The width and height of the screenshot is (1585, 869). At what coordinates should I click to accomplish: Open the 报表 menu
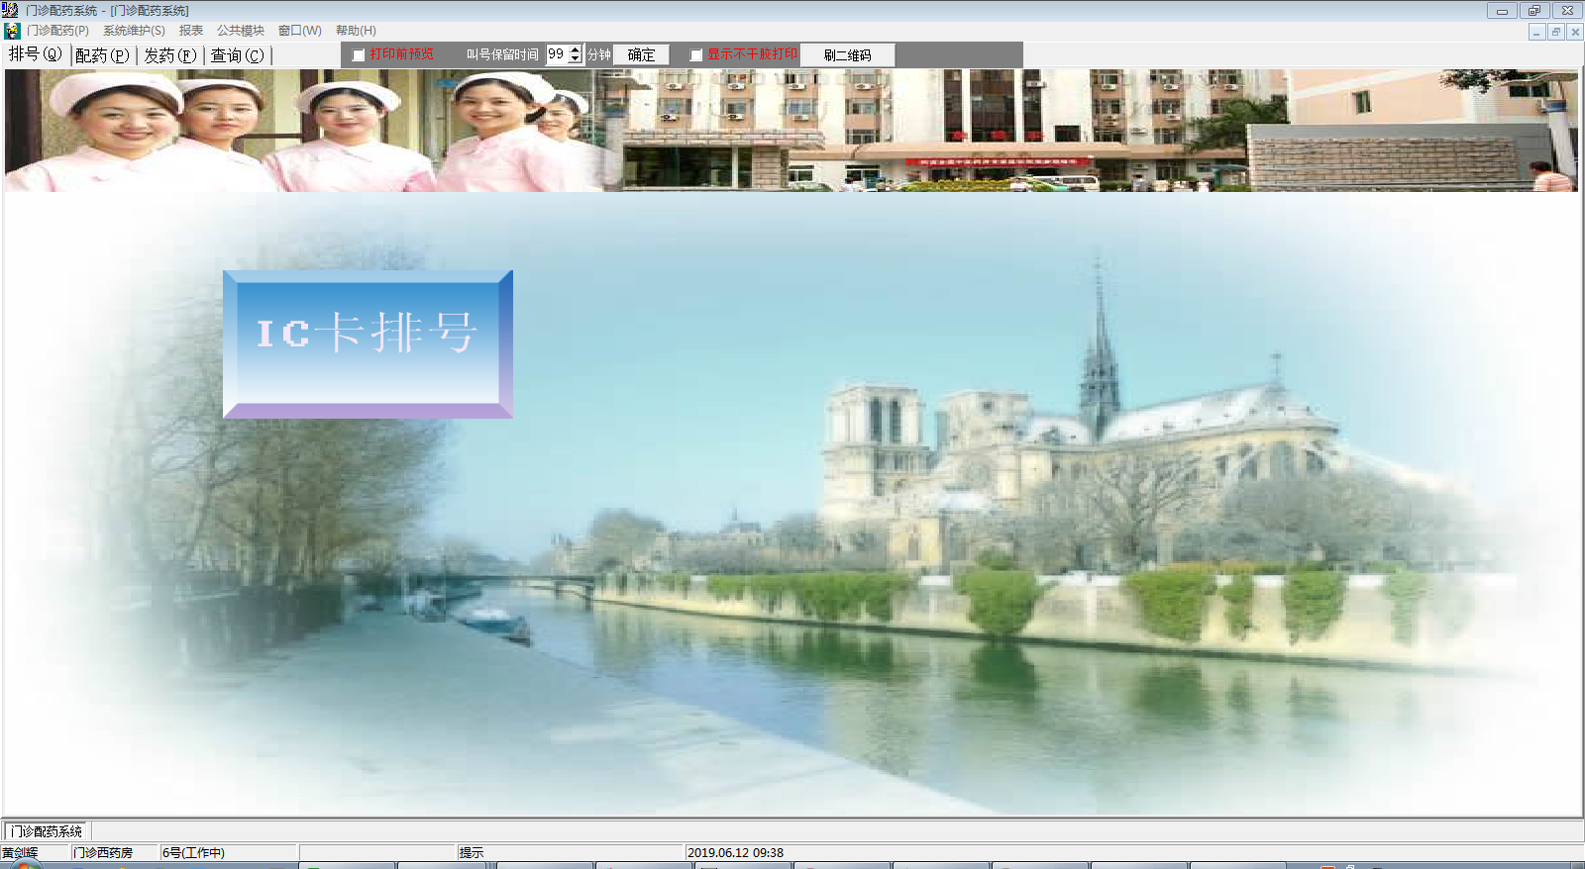[191, 31]
